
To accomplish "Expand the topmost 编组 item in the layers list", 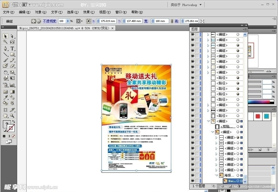I will pyautogui.click(x=208, y=34).
